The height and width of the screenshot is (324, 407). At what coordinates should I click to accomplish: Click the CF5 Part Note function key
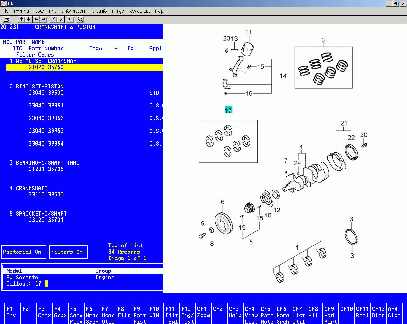pos(267,314)
